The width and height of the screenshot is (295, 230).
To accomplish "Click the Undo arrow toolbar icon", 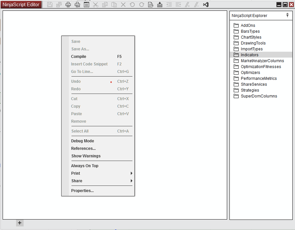I will tap(132, 5).
